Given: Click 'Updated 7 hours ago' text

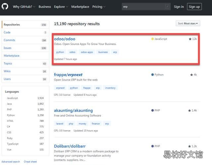Looking at the screenshot, I should pyautogui.click(x=66, y=59).
